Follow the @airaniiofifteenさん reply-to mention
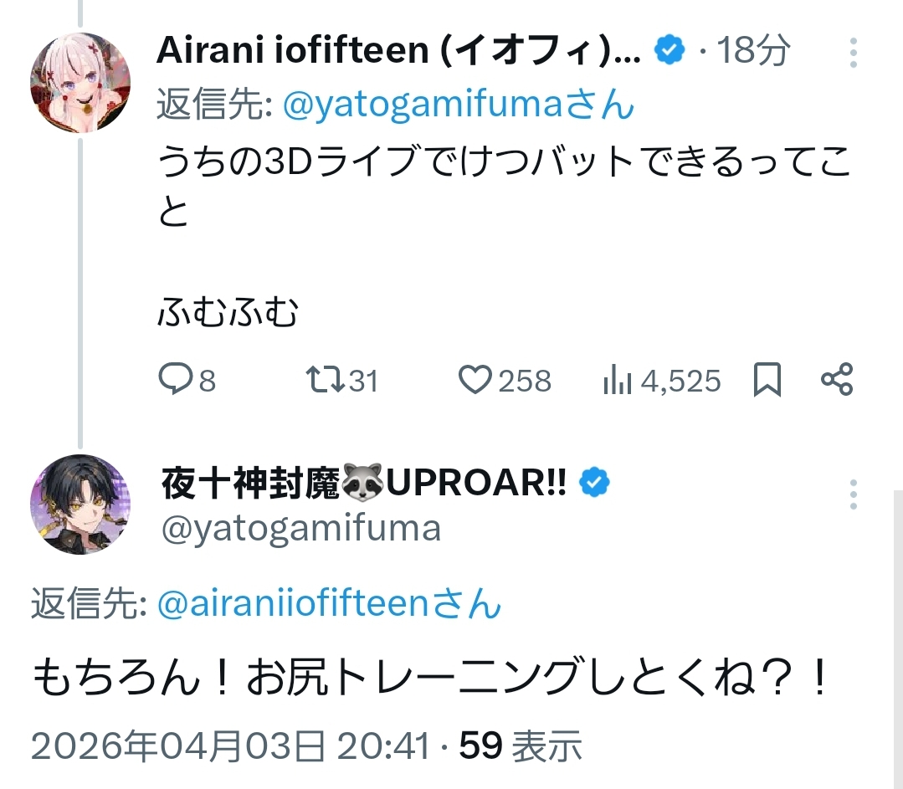The height and width of the screenshot is (789, 903). (x=329, y=604)
